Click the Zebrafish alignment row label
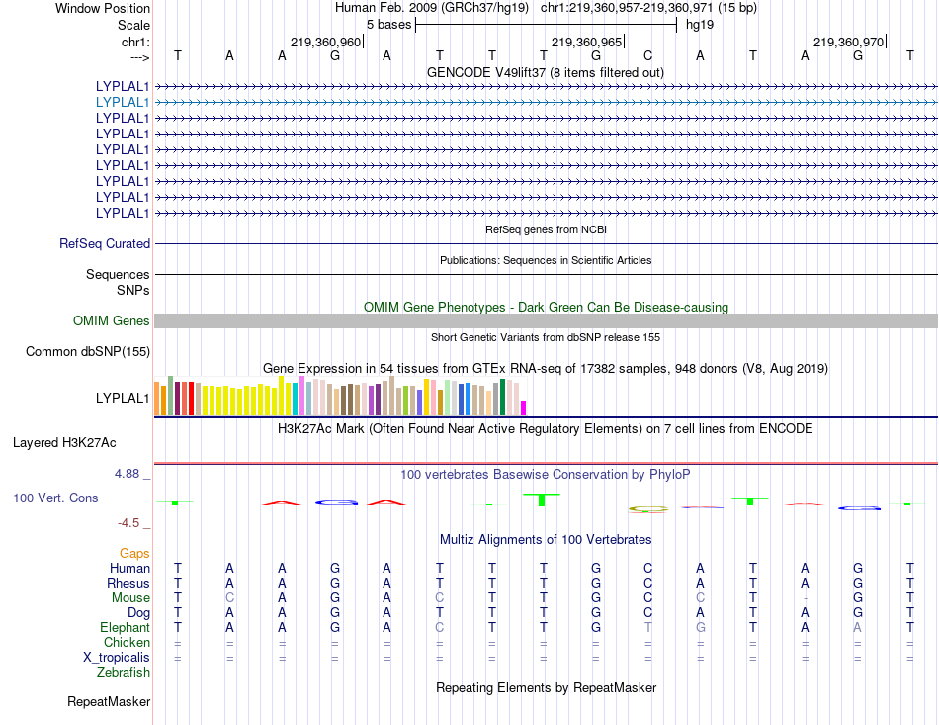This screenshot has height=725, width=939. click(x=124, y=673)
